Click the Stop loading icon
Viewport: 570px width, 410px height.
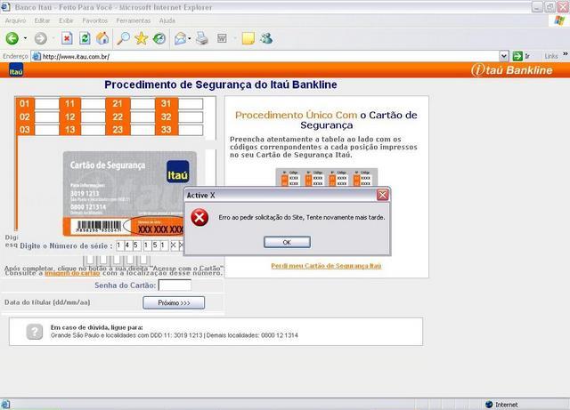click(67, 38)
